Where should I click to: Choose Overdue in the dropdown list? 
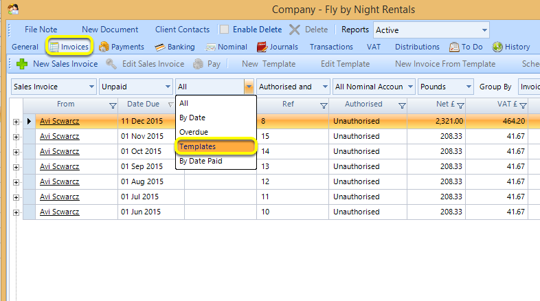coord(216,132)
